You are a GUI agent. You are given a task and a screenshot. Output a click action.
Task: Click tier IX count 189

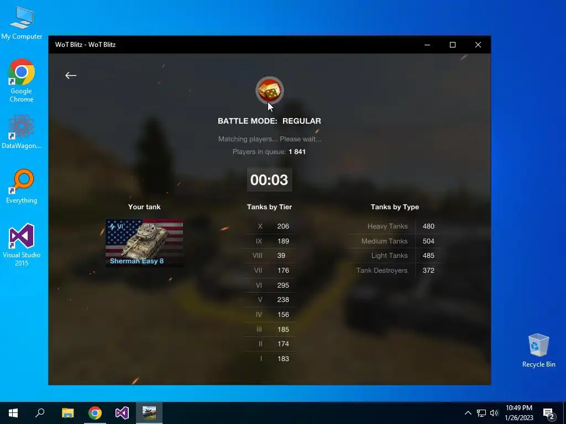(x=283, y=241)
